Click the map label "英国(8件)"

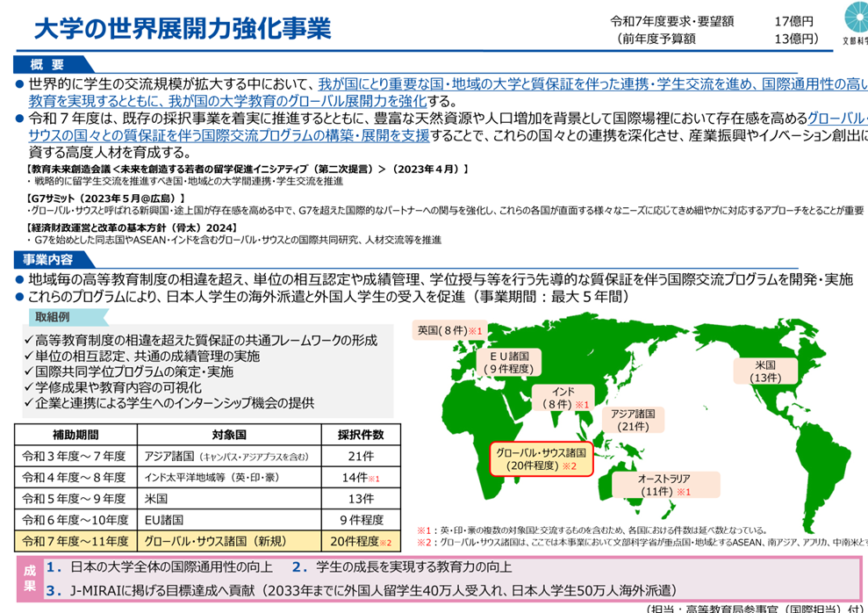pyautogui.click(x=449, y=330)
